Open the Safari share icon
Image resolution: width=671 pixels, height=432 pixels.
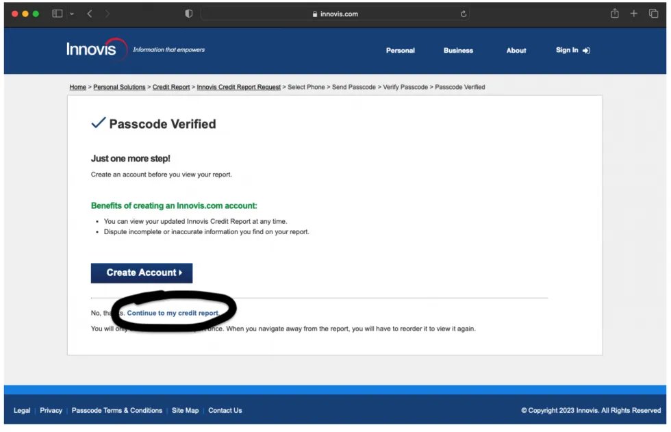pyautogui.click(x=615, y=13)
